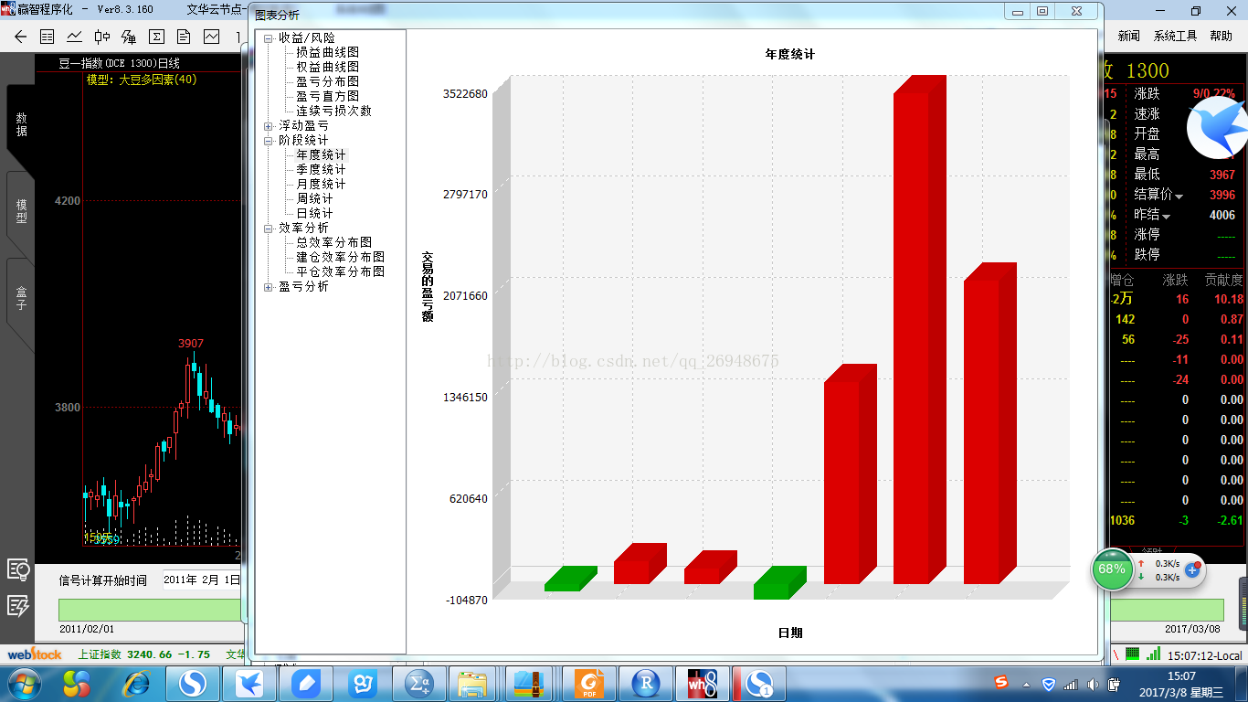1248x702 pixels.
Task: Select 总效率分布图 in tree
Action: click(x=333, y=242)
